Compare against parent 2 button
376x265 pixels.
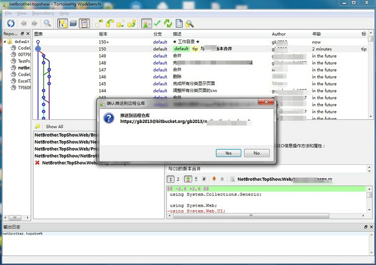click(x=178, y=179)
